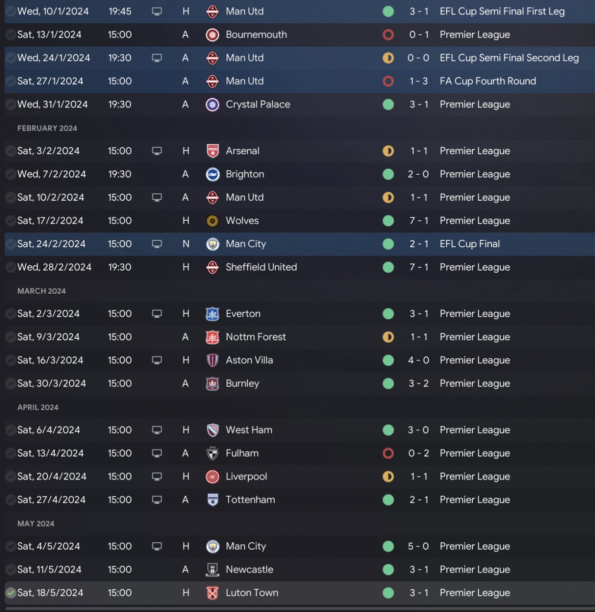Click the FA Cup Fourth Round competition
The height and width of the screenshot is (612, 595).
(x=488, y=81)
